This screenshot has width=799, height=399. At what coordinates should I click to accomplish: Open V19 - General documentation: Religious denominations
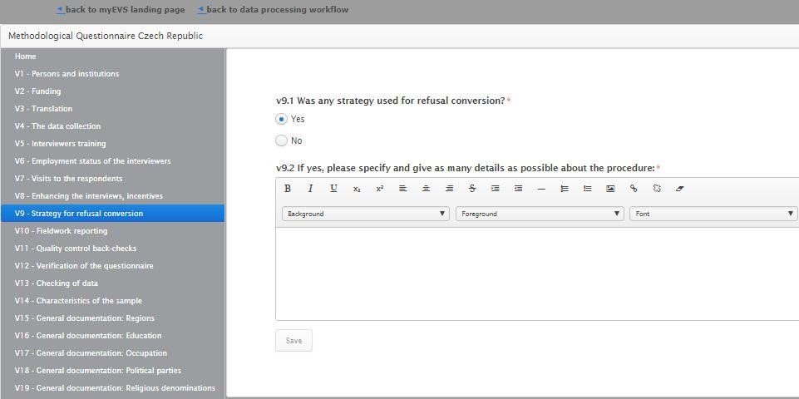(x=112, y=388)
